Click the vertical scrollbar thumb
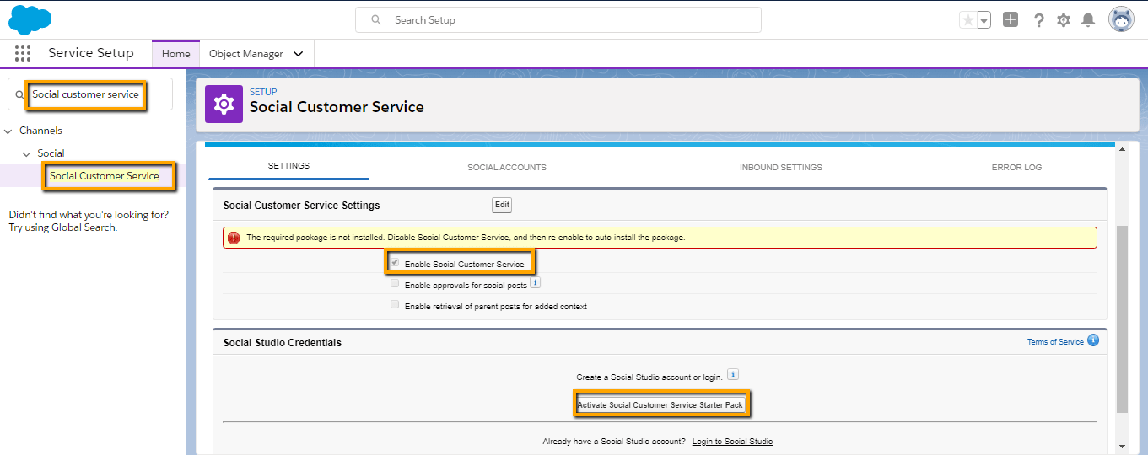1148x455 pixels. [1122, 319]
